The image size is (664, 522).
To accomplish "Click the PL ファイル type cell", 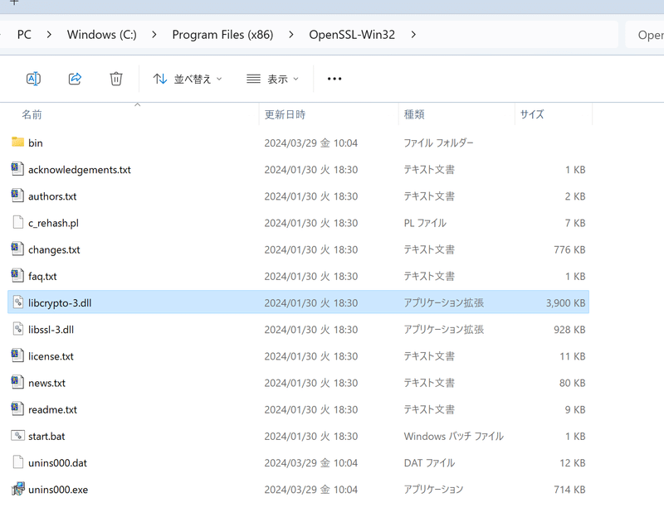I will tap(425, 223).
